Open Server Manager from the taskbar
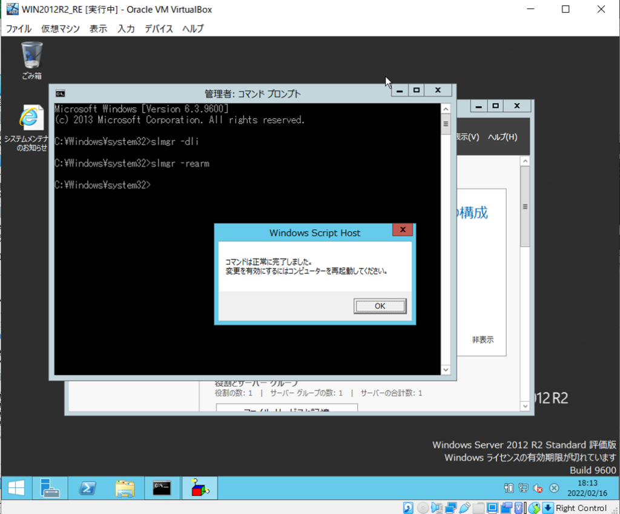Image resolution: width=620 pixels, height=514 pixels. click(49, 488)
